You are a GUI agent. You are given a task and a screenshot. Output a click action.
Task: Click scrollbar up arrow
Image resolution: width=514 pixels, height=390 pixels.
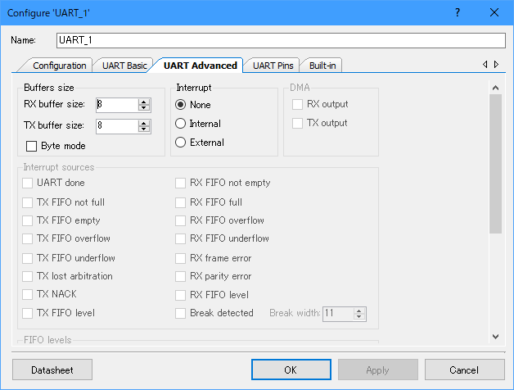click(495, 87)
